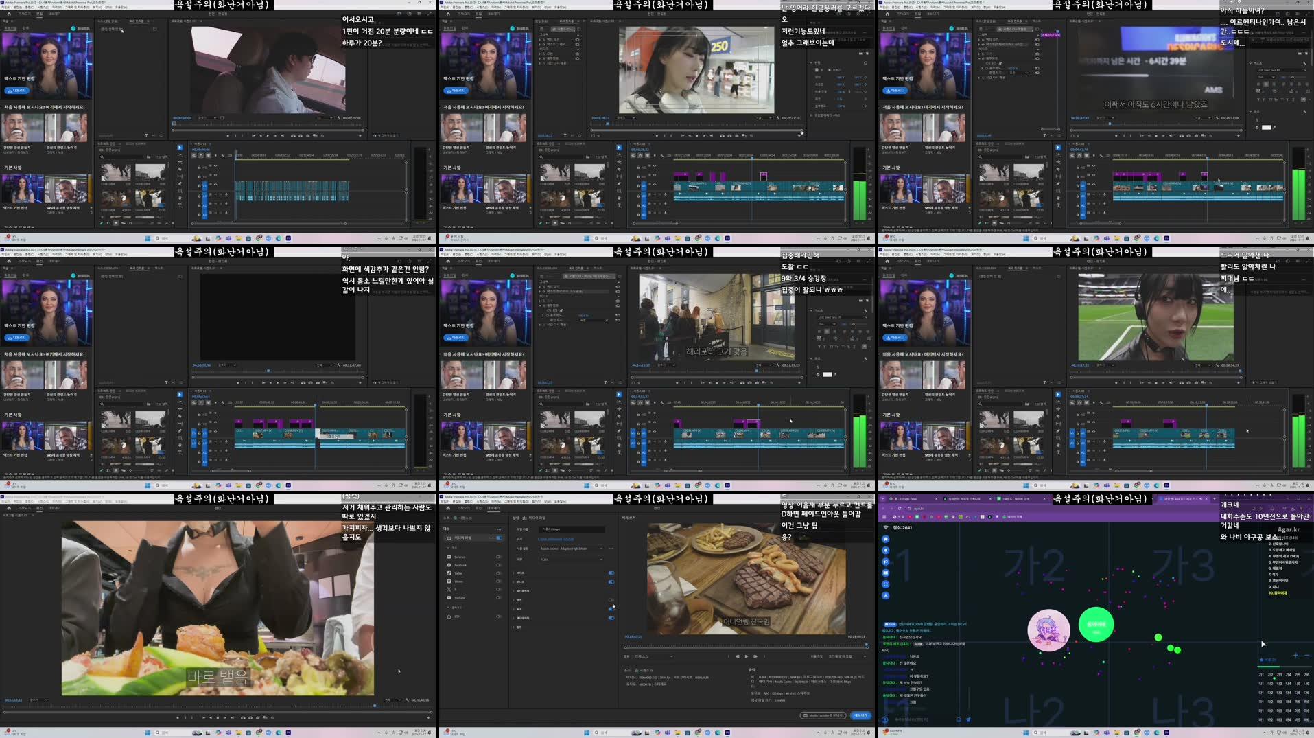Open emoji picker in Agar.kr chat box
The width and height of the screenshot is (1314, 738).
[959, 719]
